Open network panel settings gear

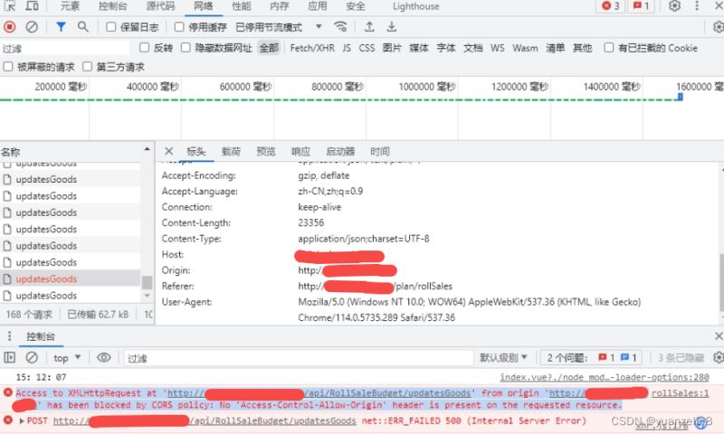[718, 27]
